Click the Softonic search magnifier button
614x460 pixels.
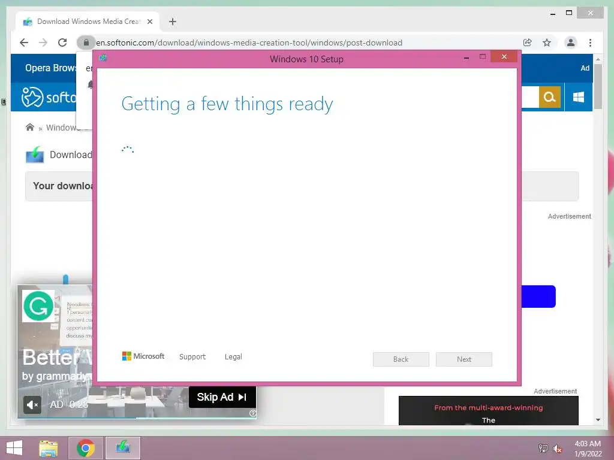click(x=550, y=96)
